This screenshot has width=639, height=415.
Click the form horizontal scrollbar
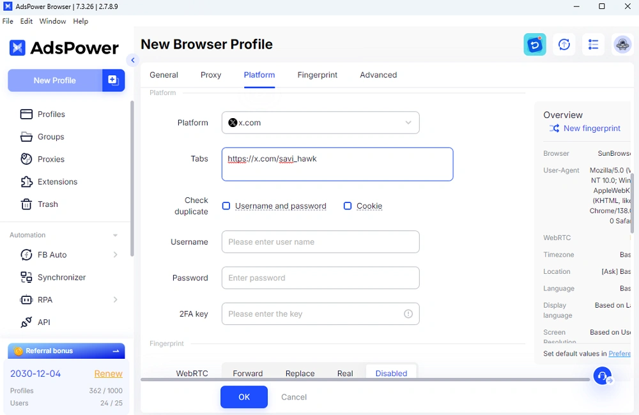coord(365,380)
